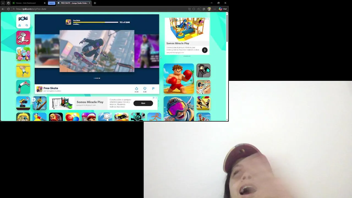
Task: Open the orange running stickman game tile
Action: point(154,117)
